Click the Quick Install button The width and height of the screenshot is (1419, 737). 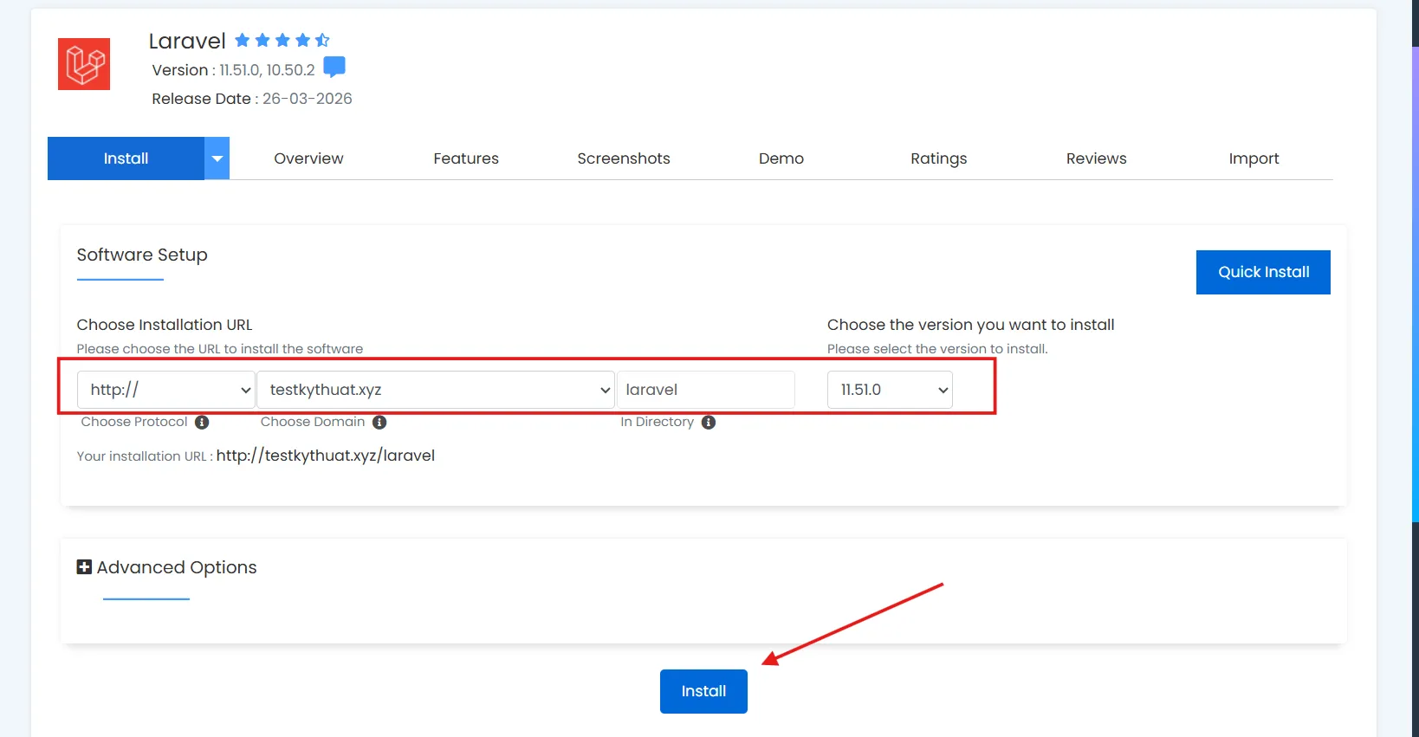[1263, 272]
